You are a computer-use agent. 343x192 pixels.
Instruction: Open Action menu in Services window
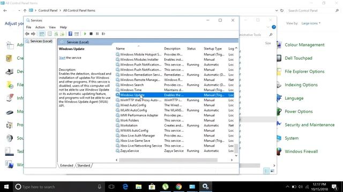(40, 27)
